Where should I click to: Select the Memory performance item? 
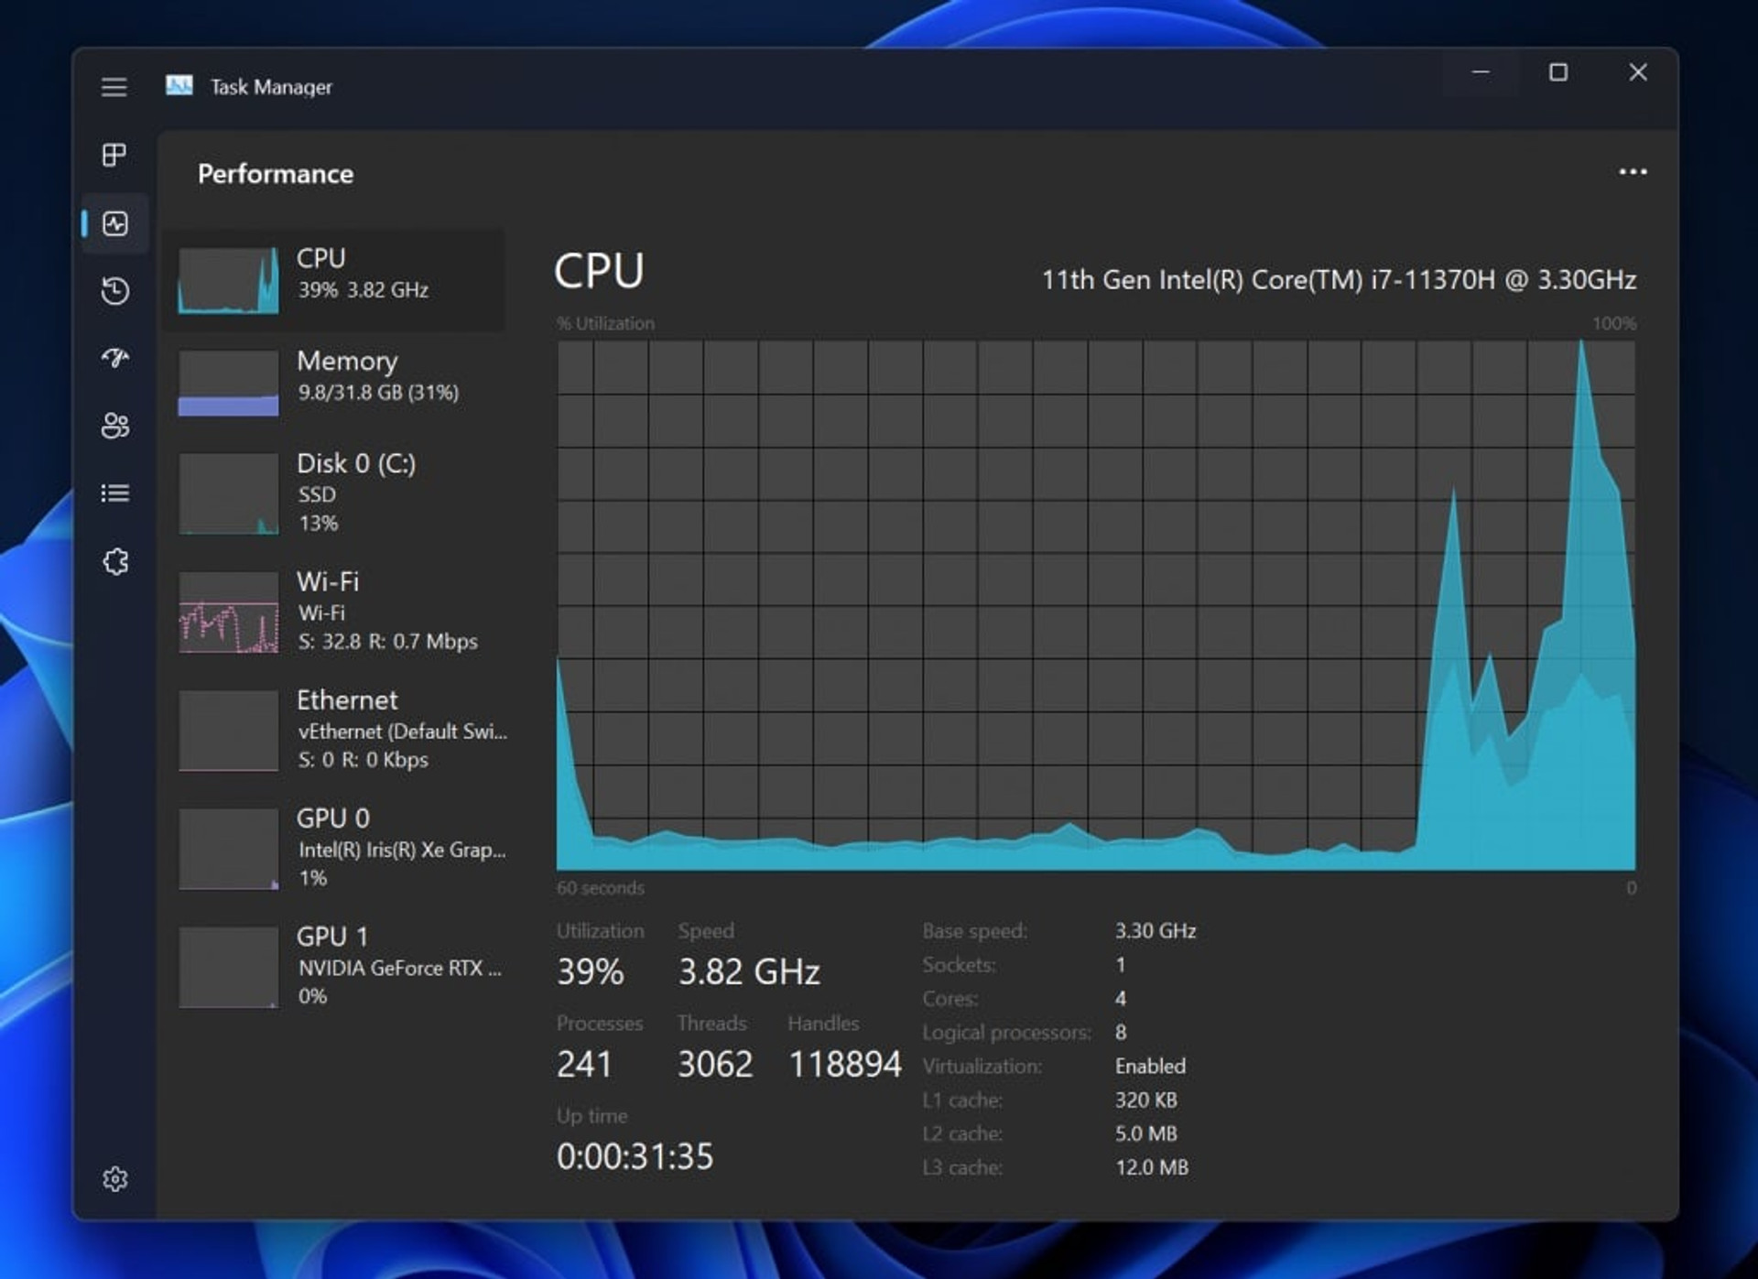click(x=334, y=383)
